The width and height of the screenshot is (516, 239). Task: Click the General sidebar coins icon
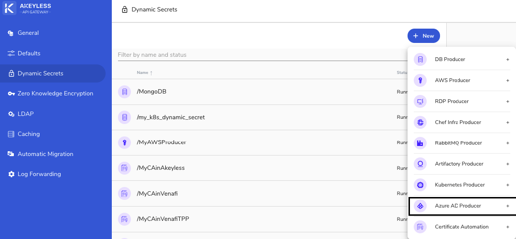(x=11, y=33)
